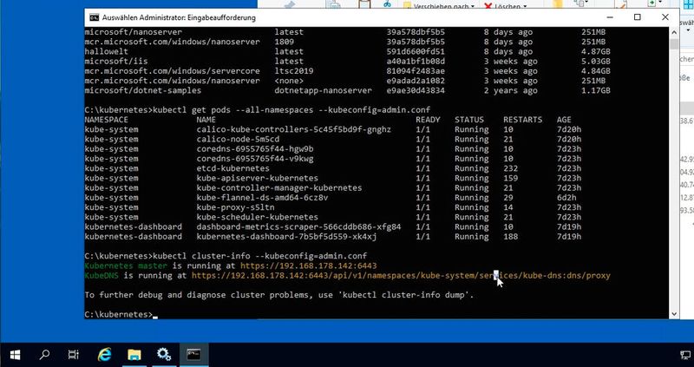Click pod name kube-scheduler-kubernetes
The image size is (694, 367).
tap(257, 217)
